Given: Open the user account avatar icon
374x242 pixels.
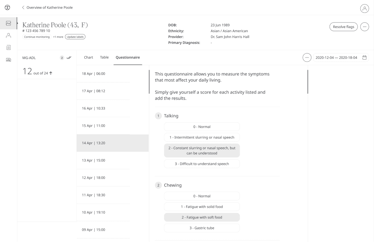Looking at the screenshot, I should pyautogui.click(x=364, y=9).
